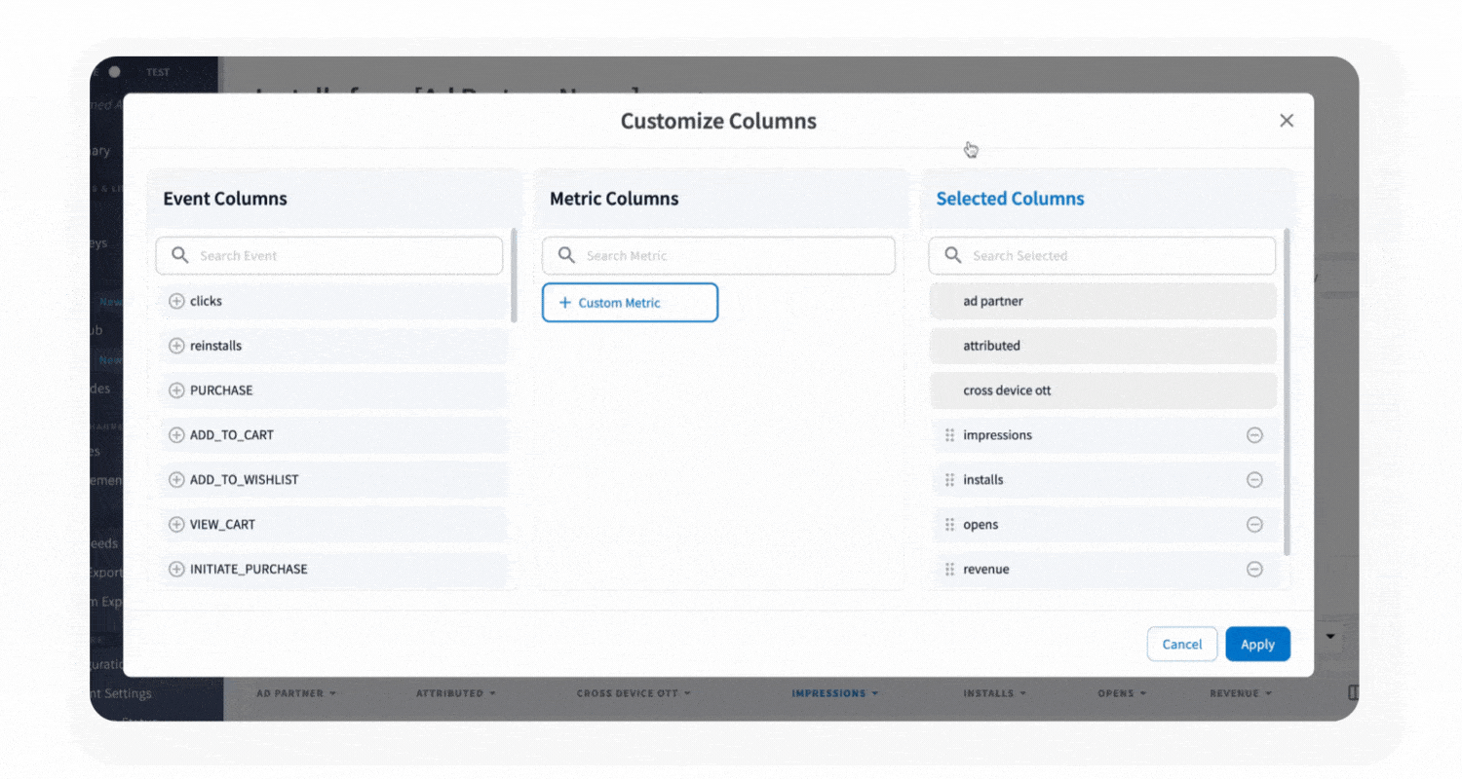Remove impressions from selected columns

click(x=1254, y=435)
